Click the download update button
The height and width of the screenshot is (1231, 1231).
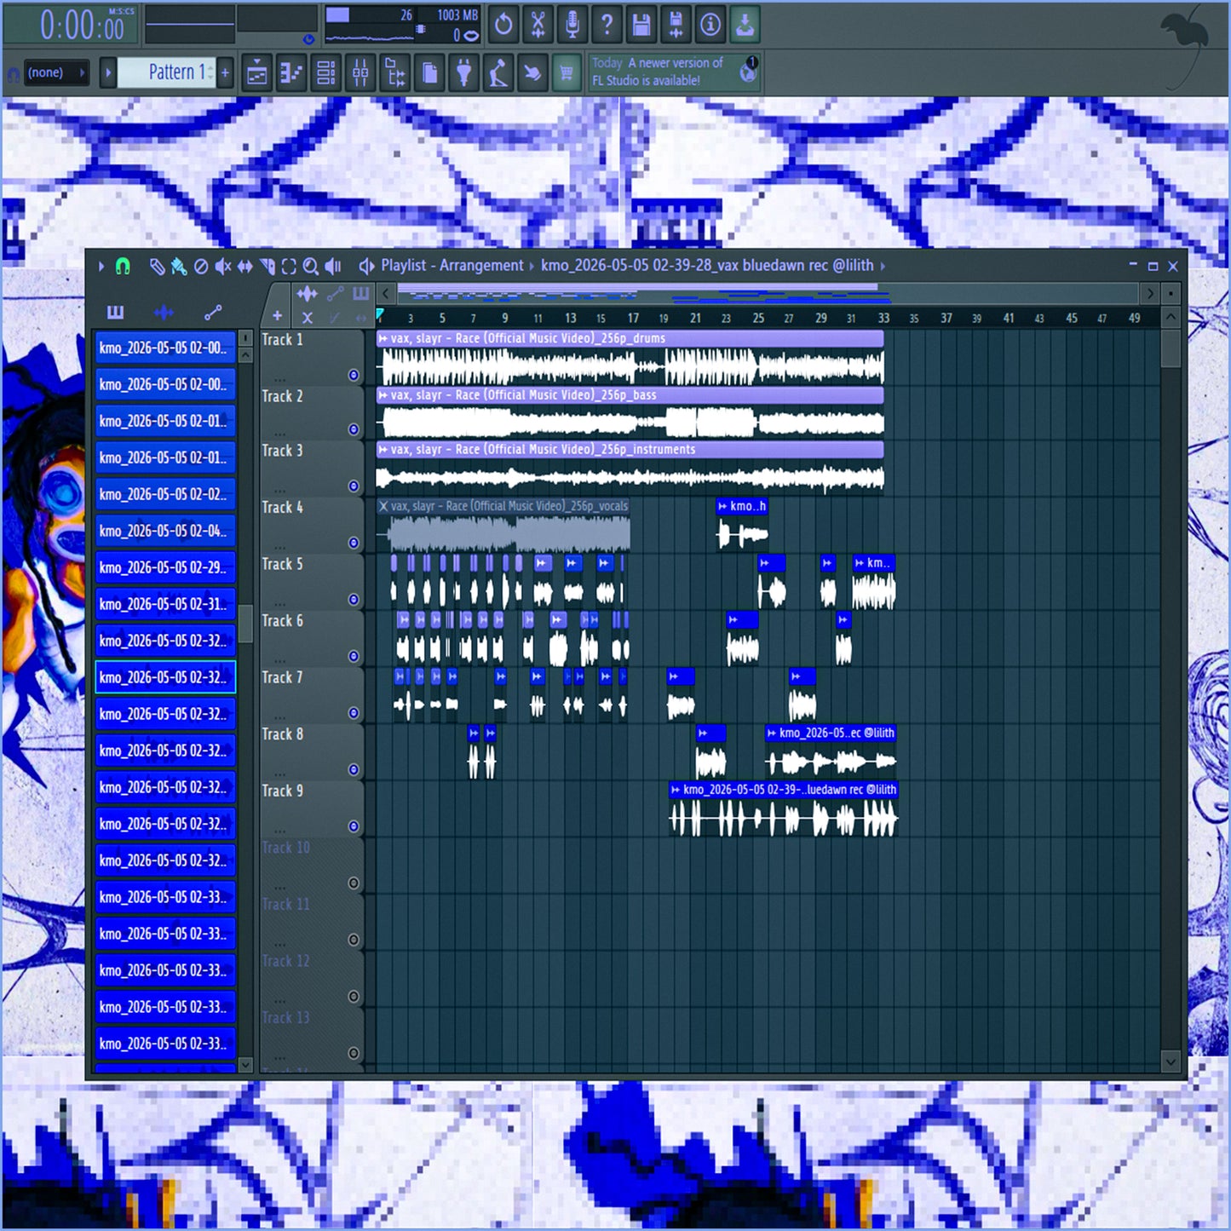coord(745,24)
